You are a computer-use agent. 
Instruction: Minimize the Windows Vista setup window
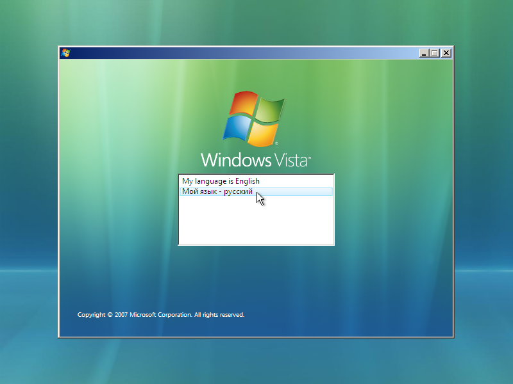click(x=424, y=53)
